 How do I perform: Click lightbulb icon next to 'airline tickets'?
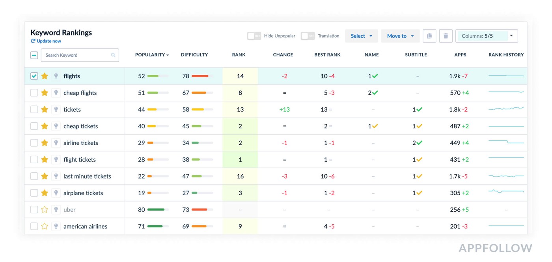click(x=56, y=143)
